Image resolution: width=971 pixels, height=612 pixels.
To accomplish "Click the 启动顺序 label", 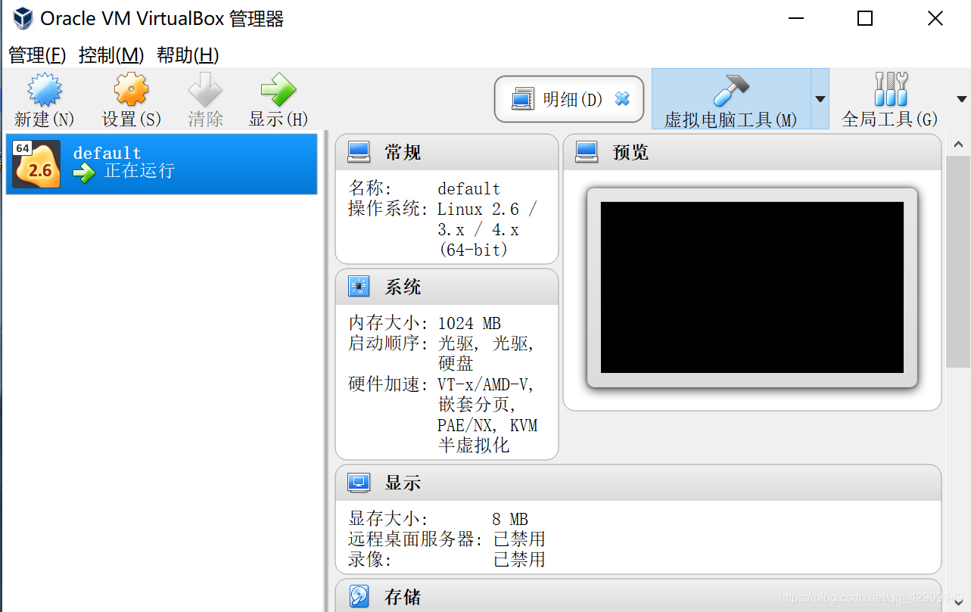I will (389, 343).
